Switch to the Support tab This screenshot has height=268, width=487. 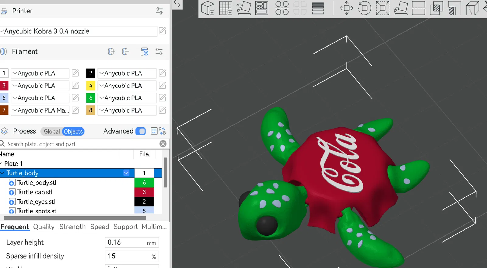(126, 227)
